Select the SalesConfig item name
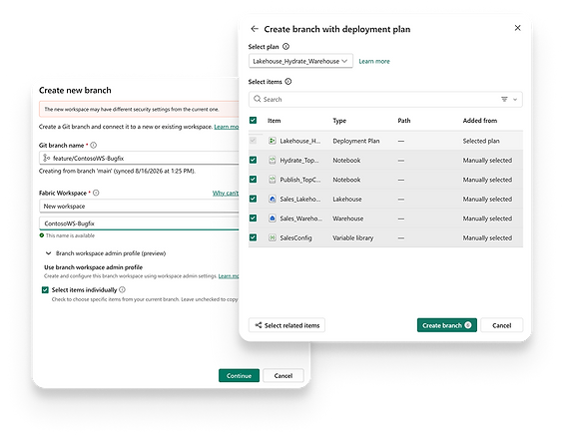The width and height of the screenshot is (564, 440). tap(295, 238)
